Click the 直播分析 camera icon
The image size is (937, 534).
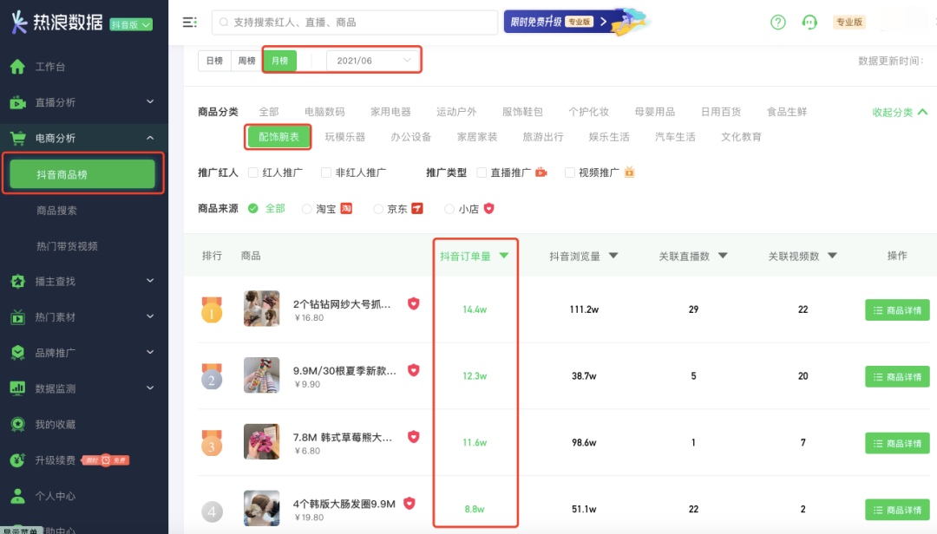[x=18, y=102]
